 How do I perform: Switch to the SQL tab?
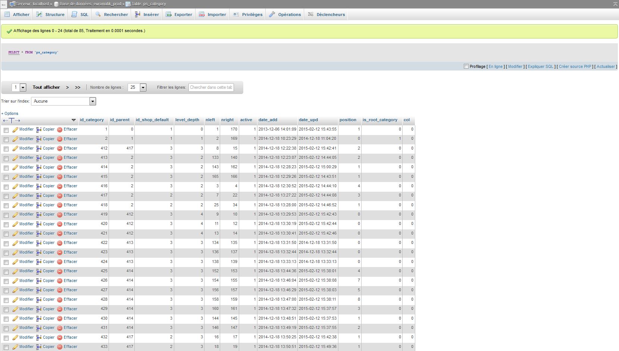pos(80,15)
